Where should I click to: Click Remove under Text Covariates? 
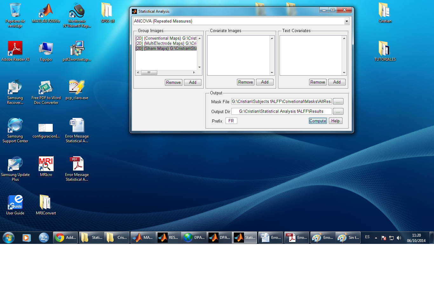coord(318,82)
